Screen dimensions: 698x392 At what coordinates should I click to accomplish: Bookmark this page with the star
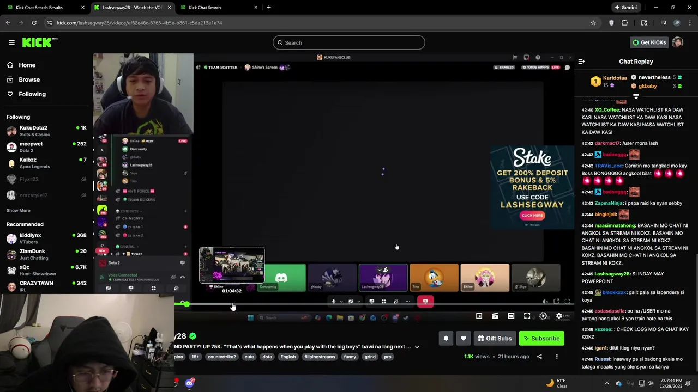tap(593, 23)
